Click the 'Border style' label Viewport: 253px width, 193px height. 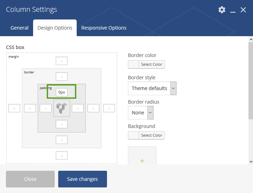pyautogui.click(x=142, y=78)
